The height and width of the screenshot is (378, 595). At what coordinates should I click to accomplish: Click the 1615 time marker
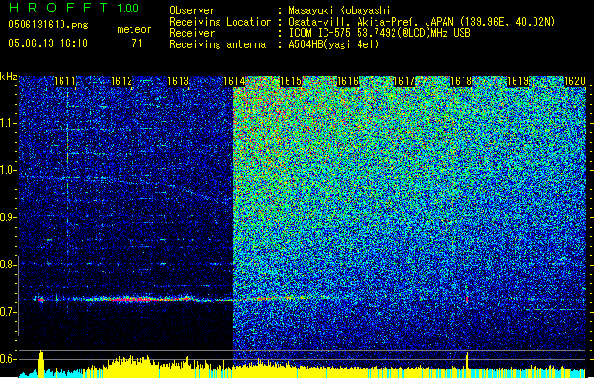[x=291, y=81]
